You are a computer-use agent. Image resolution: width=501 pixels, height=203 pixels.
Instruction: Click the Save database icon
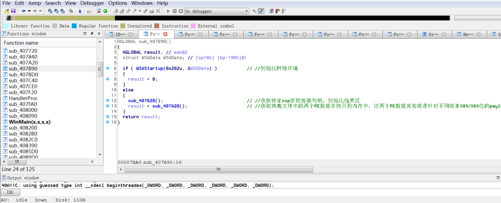coord(13,11)
